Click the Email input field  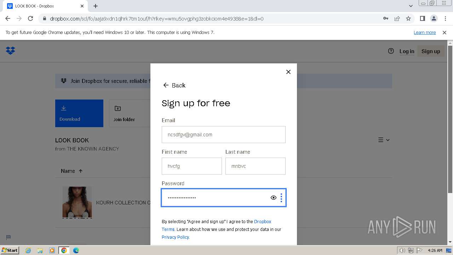(x=224, y=135)
